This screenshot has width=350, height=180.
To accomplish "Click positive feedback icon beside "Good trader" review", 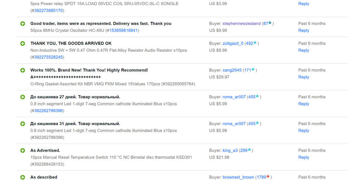I will click(x=23, y=24).
